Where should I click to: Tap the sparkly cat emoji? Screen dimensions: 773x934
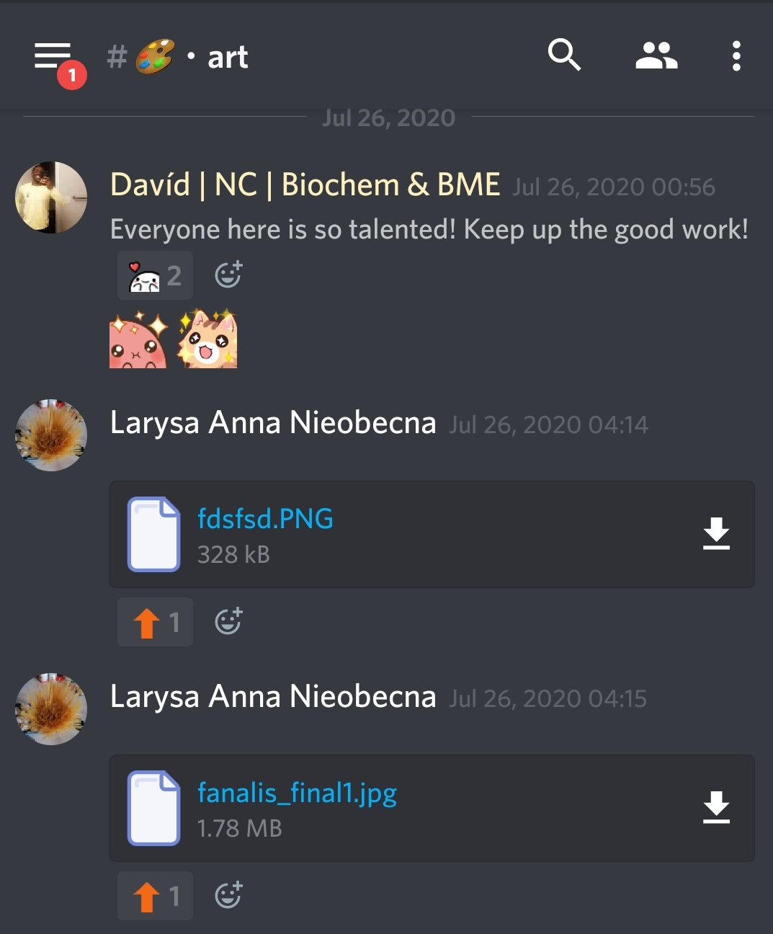[x=208, y=339]
